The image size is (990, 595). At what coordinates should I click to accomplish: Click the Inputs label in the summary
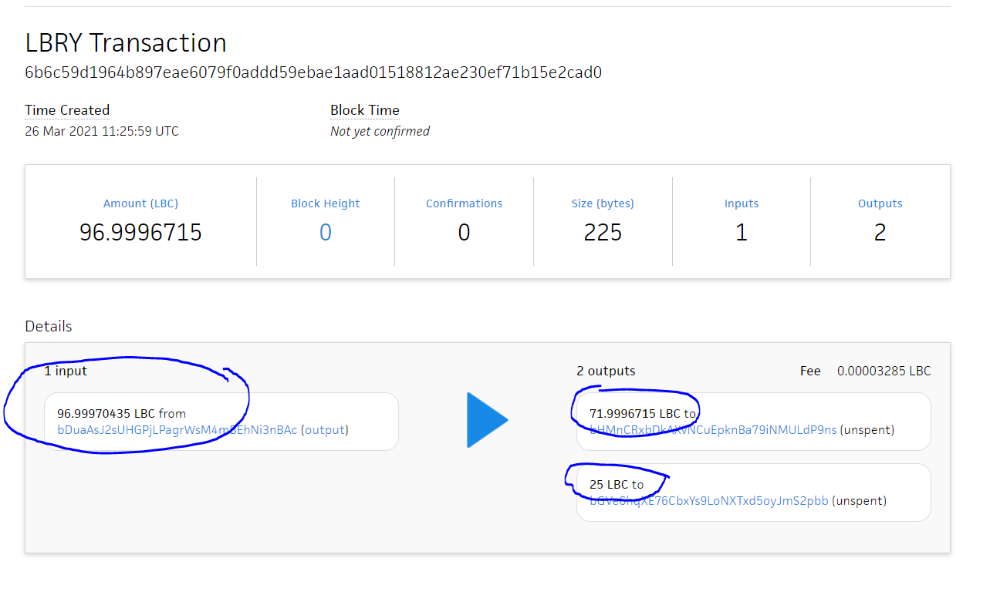pyautogui.click(x=742, y=203)
